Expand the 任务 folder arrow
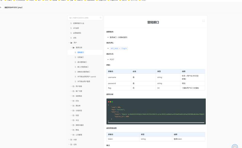Screen dimensions: 242x148 (x=69, y=144)
